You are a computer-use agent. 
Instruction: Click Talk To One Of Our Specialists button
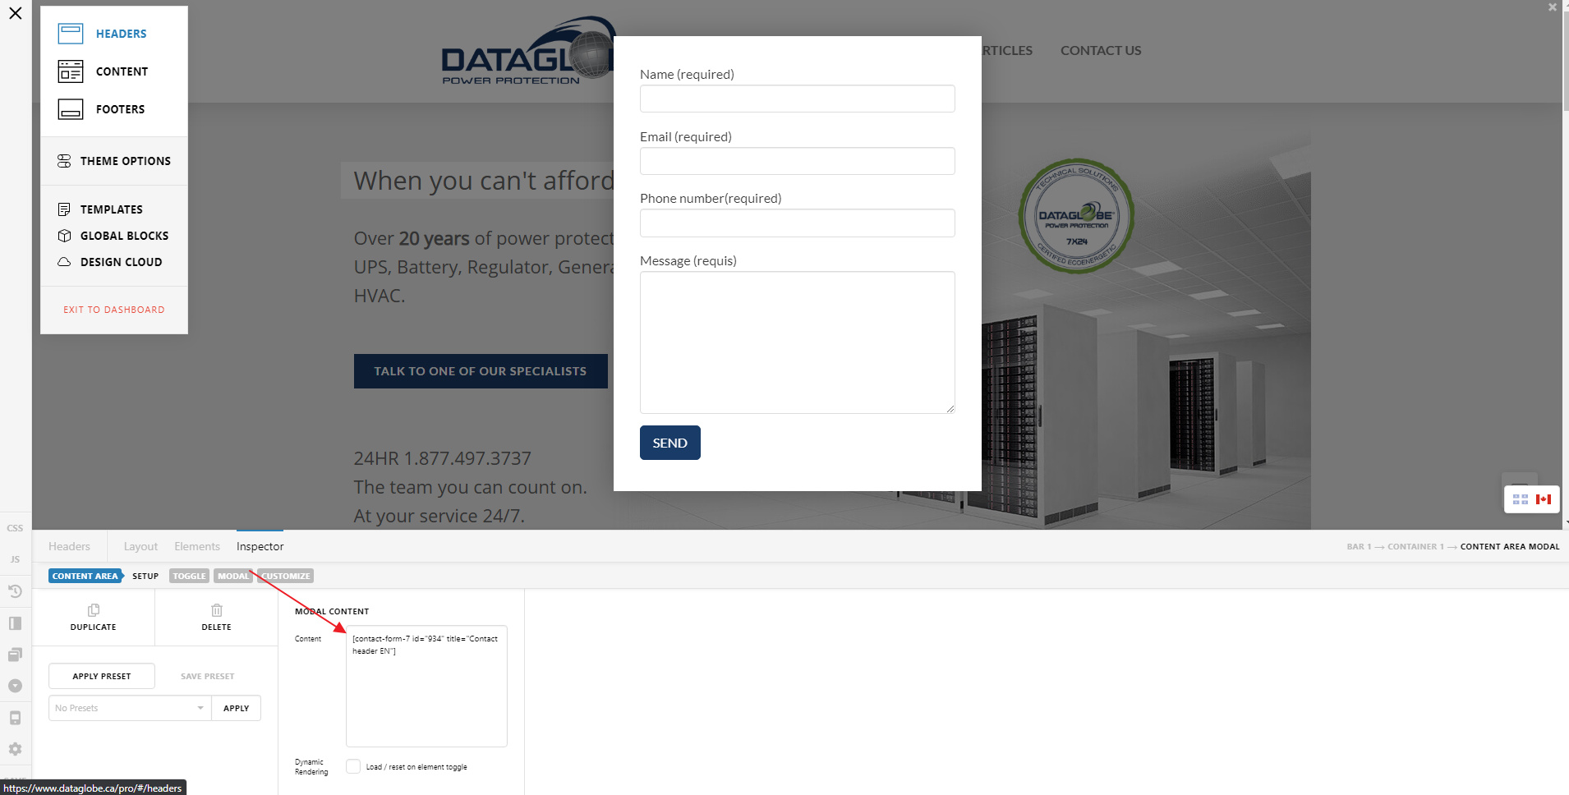point(481,371)
